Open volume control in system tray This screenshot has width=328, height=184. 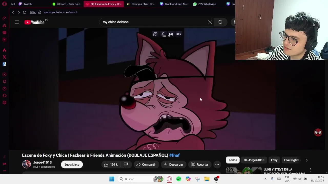(x=300, y=179)
